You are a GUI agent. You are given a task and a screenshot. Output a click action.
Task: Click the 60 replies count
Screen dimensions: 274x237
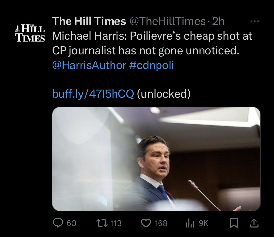coord(71,223)
